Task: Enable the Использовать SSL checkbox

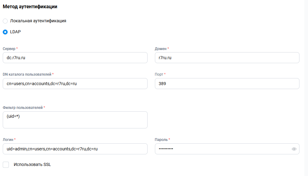Action: coord(6,165)
